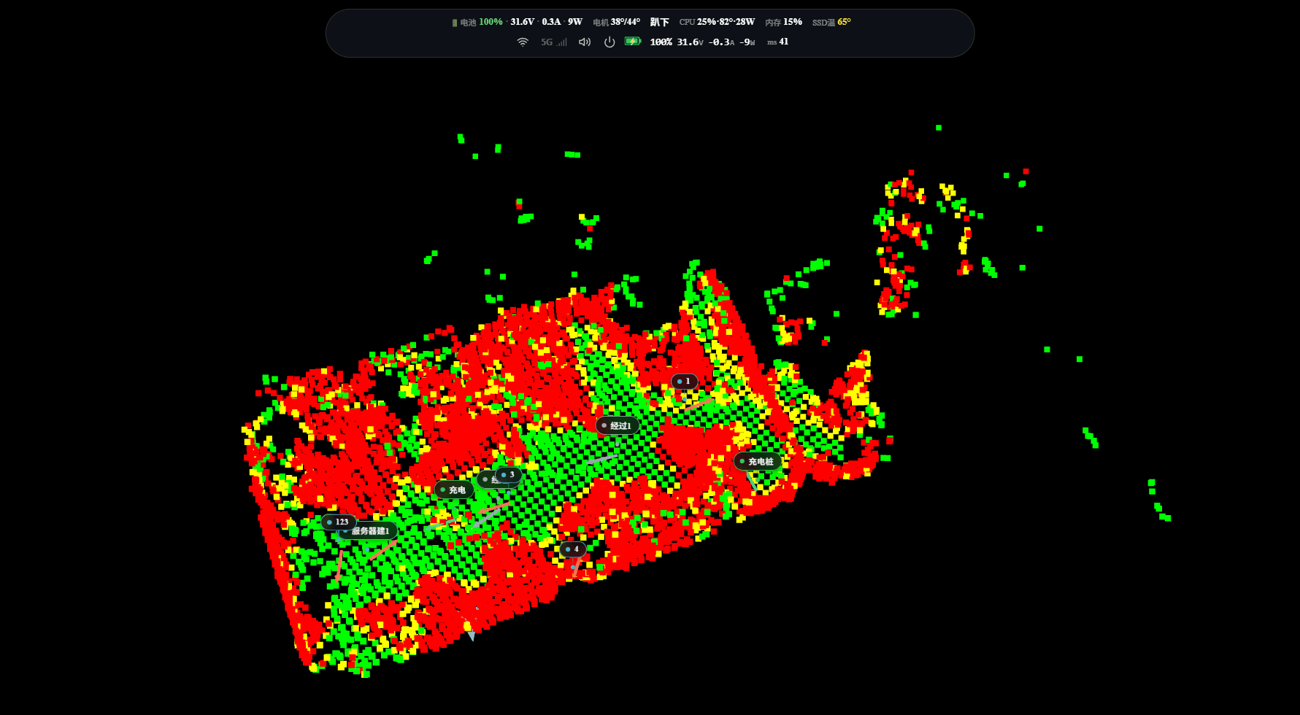1300x715 pixels.
Task: Click the power button icon
Action: (x=609, y=42)
